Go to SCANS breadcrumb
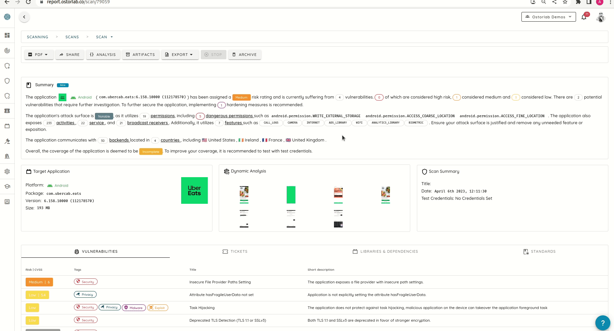 coord(72,37)
